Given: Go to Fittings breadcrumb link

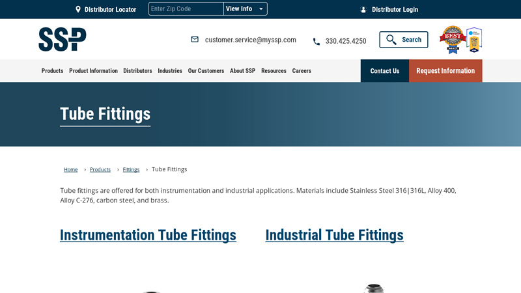Looking at the screenshot, I should [x=131, y=169].
